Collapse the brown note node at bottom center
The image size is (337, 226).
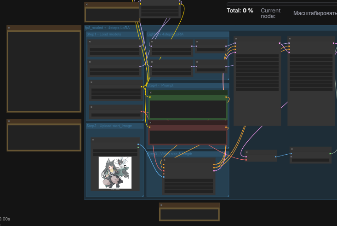[x=162, y=205]
